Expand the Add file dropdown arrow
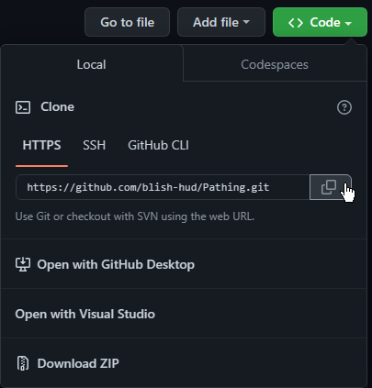 click(246, 22)
